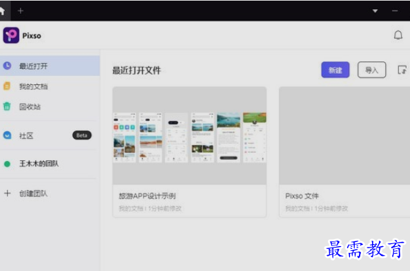Viewport: 410px width, 271px height.
Task: Expand the title bar dropdown triangle
Action: click(375, 11)
